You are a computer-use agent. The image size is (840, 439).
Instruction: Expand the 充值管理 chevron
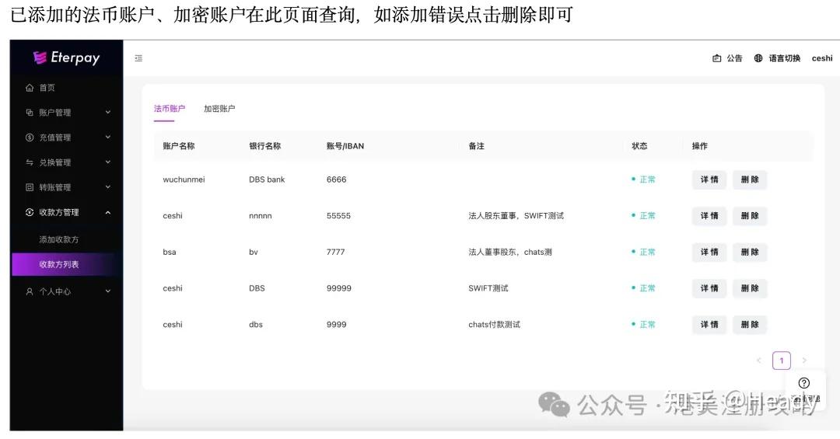click(107, 137)
